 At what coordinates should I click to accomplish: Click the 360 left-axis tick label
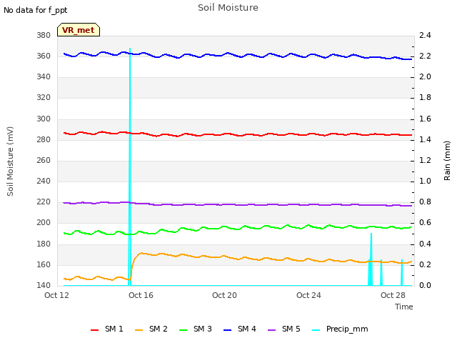click(44, 56)
